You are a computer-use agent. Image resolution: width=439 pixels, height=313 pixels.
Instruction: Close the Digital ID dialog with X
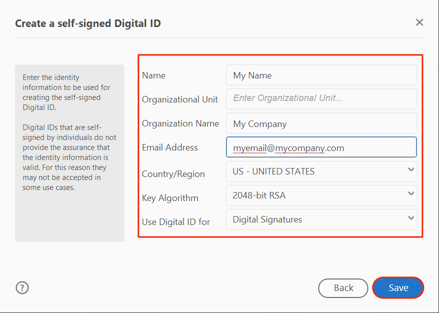point(419,22)
